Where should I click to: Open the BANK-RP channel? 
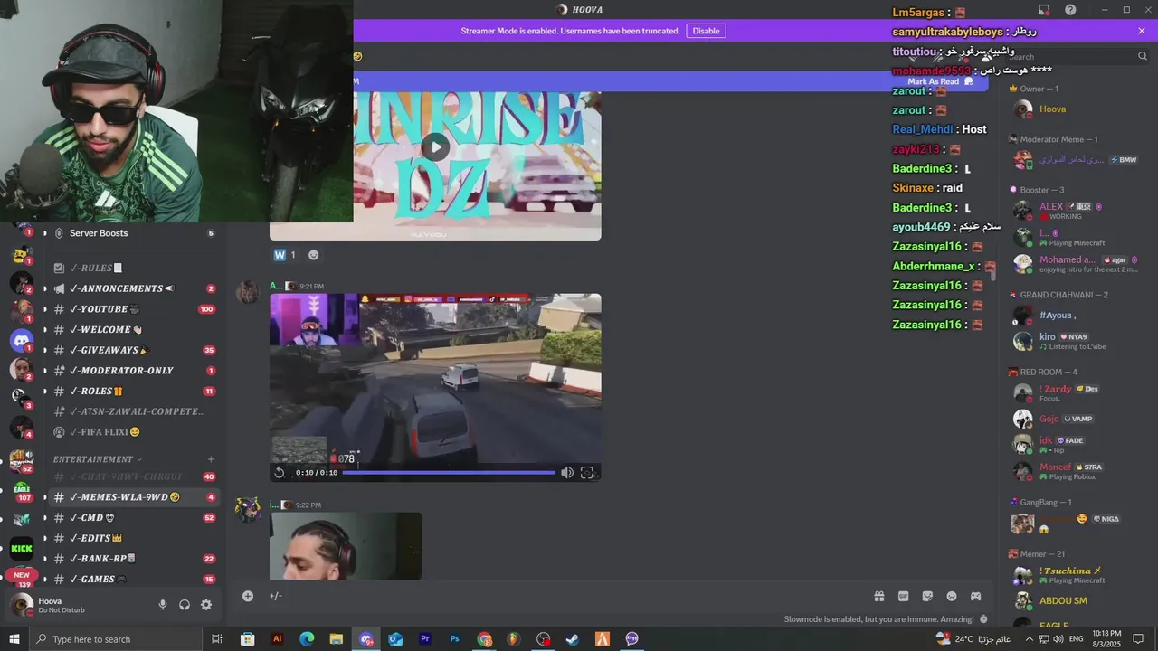click(133, 559)
